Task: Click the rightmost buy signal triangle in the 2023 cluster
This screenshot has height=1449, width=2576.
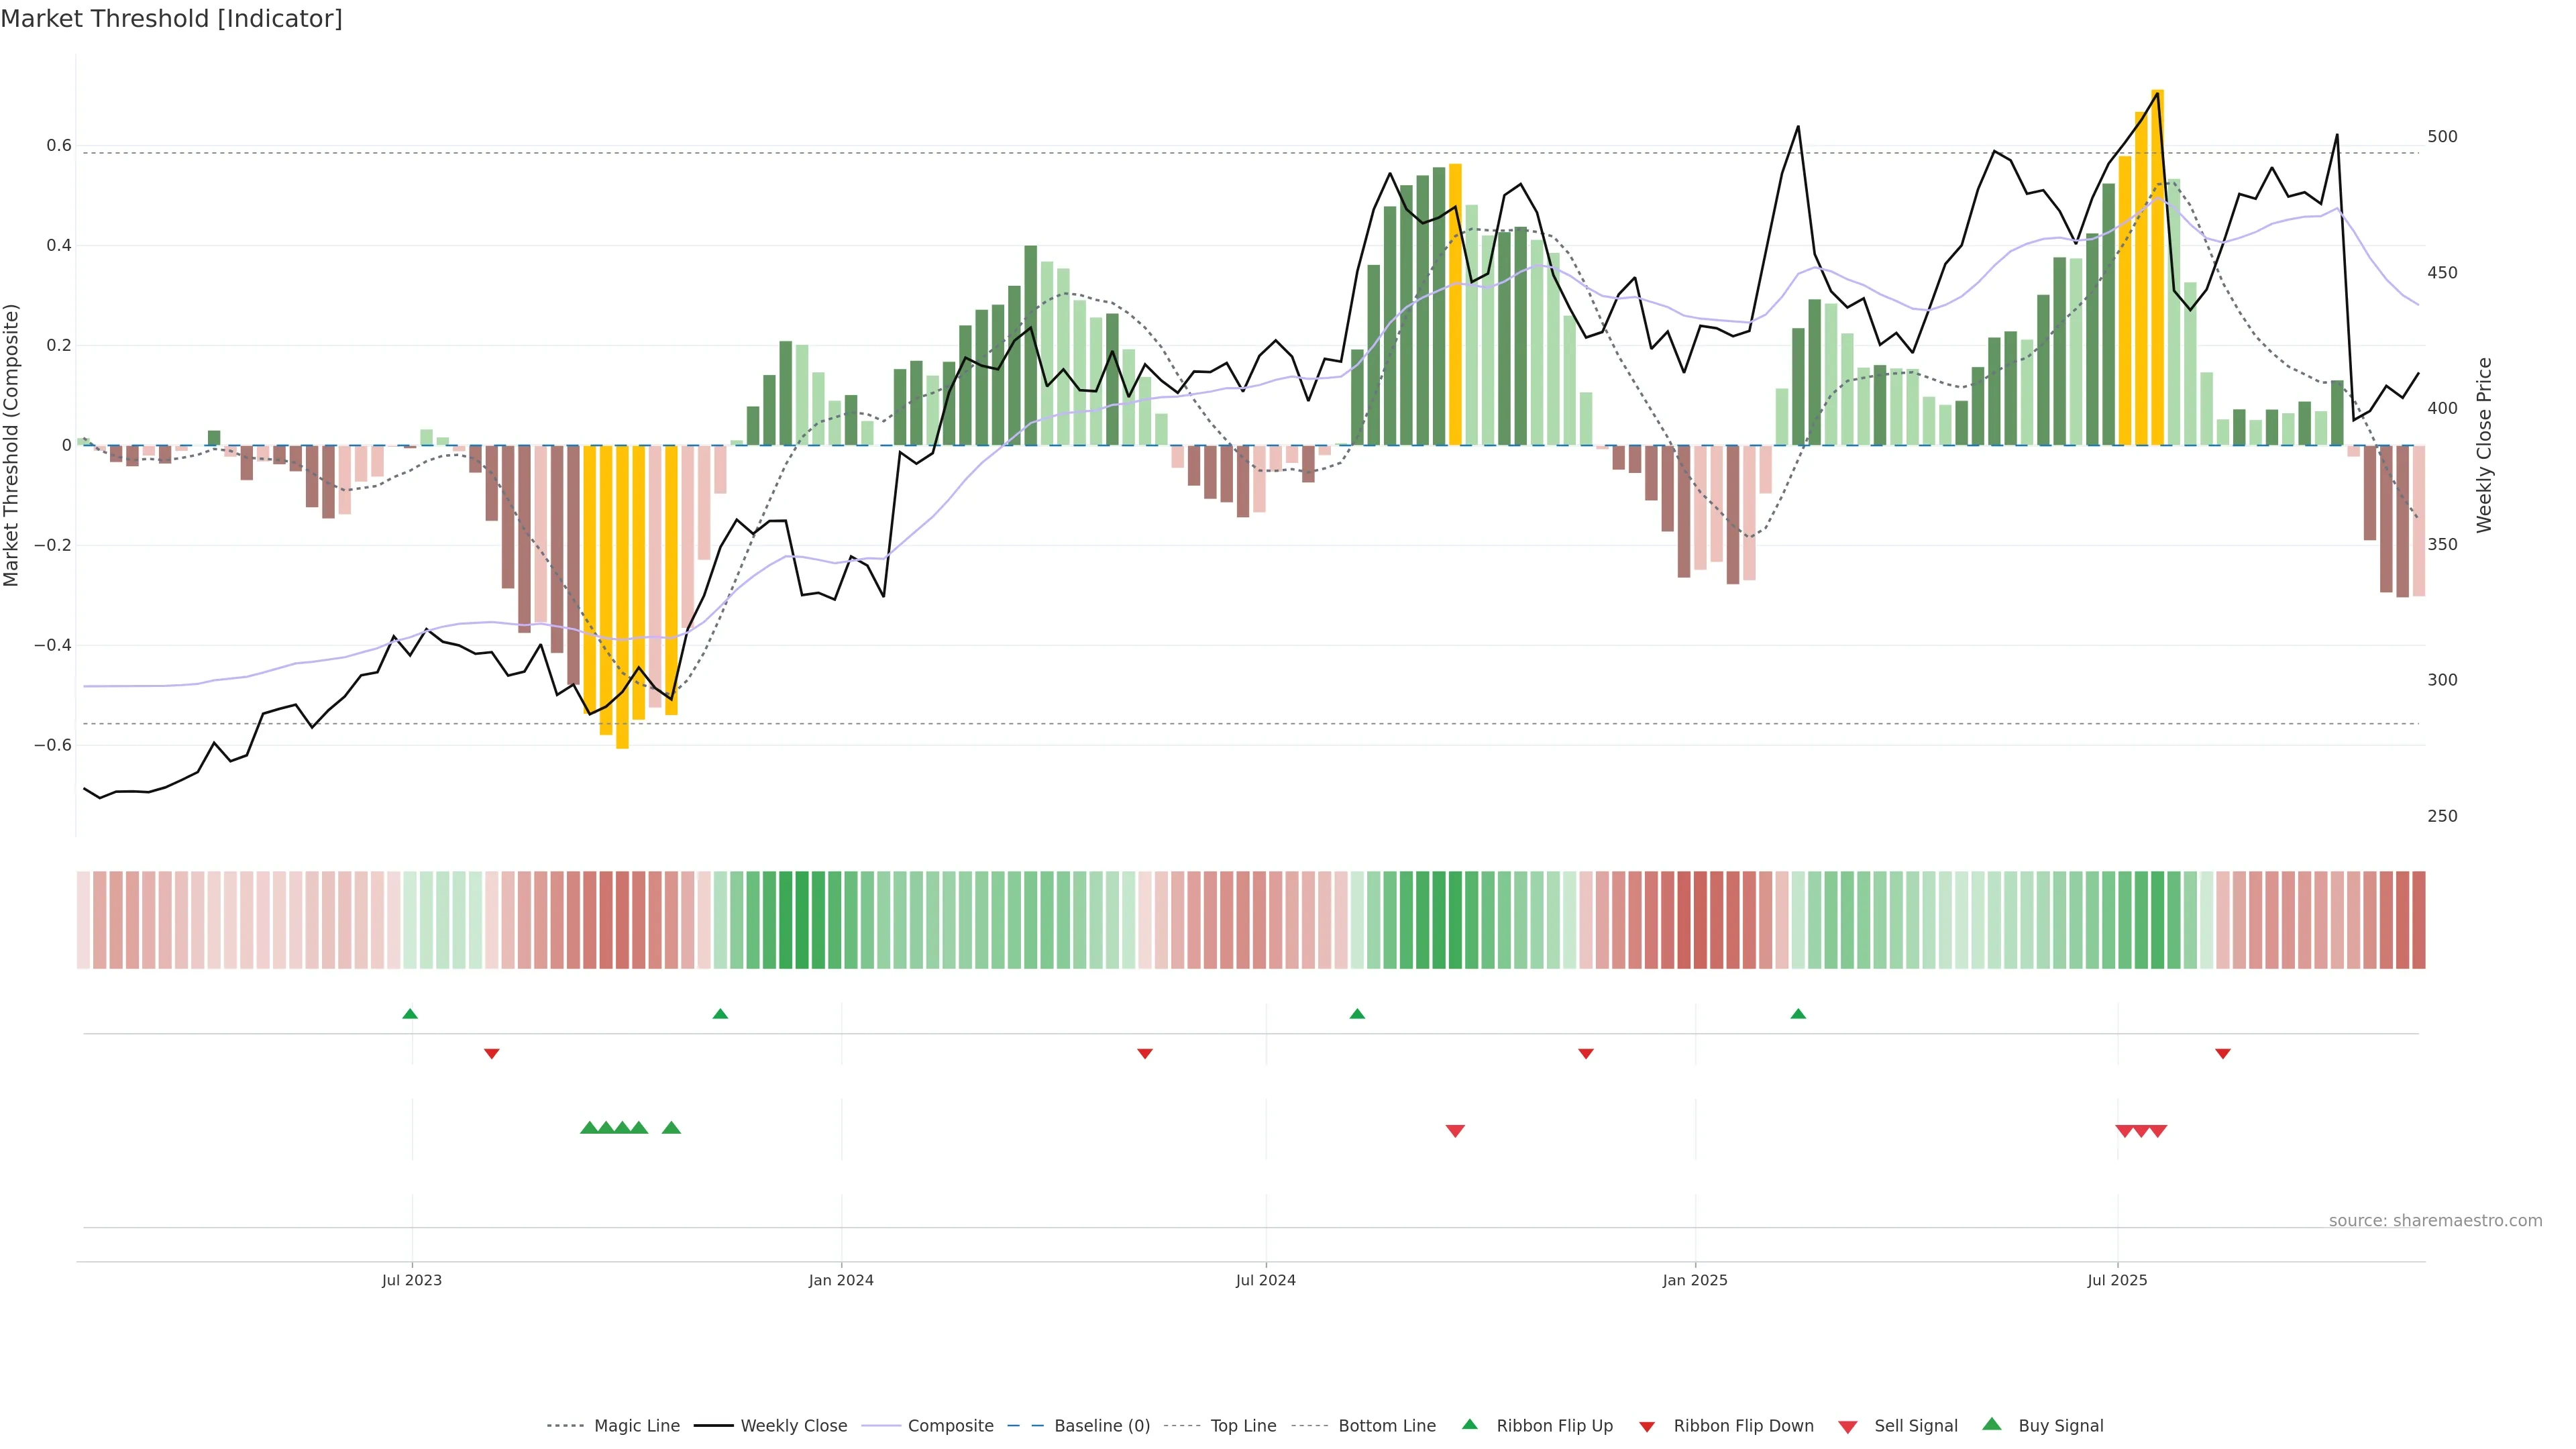Action: click(x=671, y=1128)
